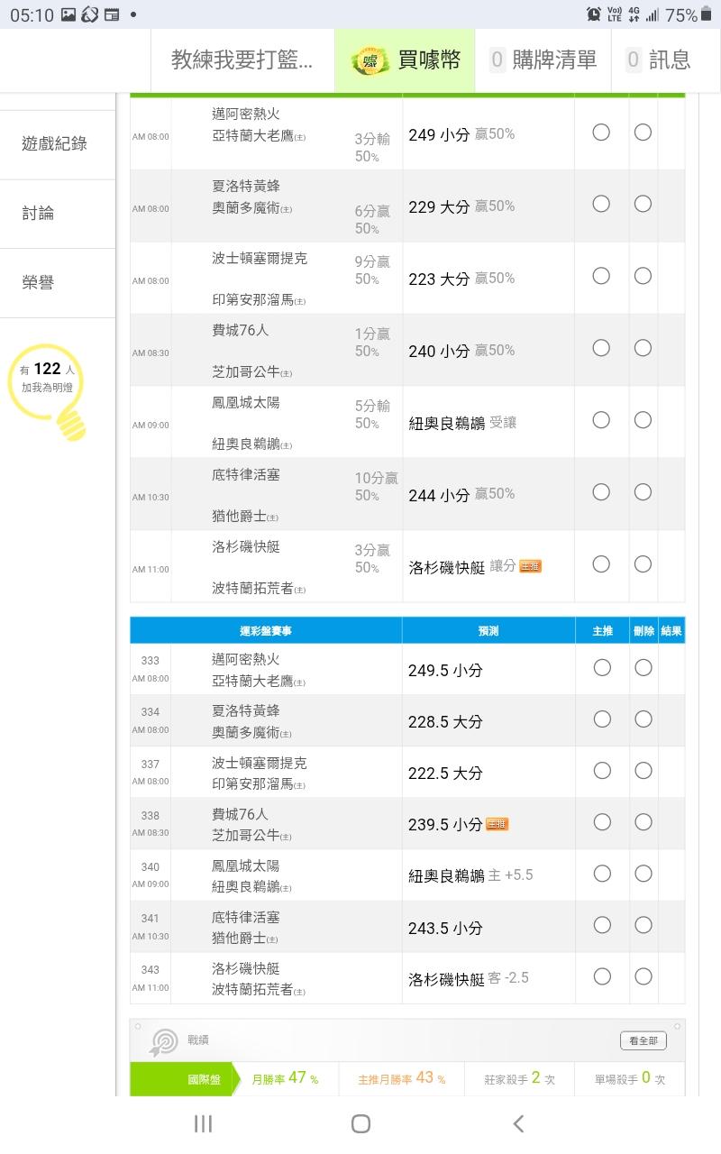This screenshot has height=1154, width=721.
Task: Open 榮譽 in the sidebar
Action: (39, 283)
